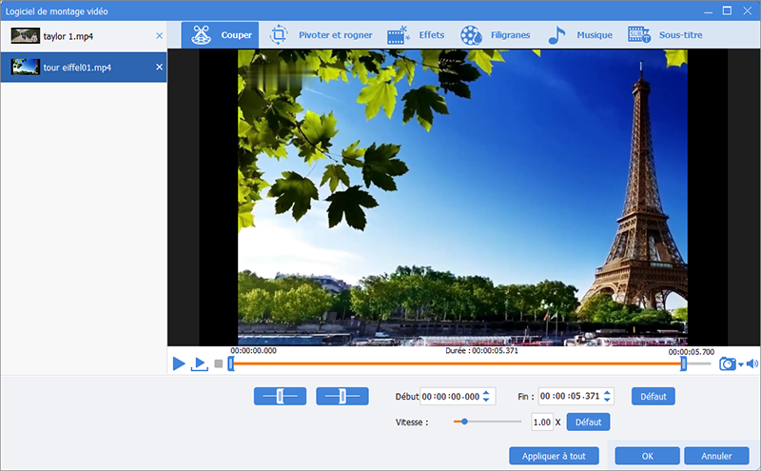
Task: Take a snapshot with camera icon
Action: 728,363
